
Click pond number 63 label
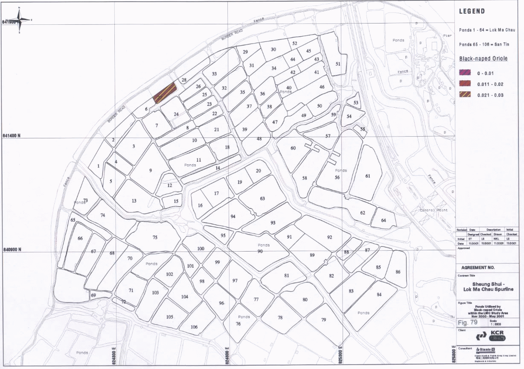click(x=262, y=199)
